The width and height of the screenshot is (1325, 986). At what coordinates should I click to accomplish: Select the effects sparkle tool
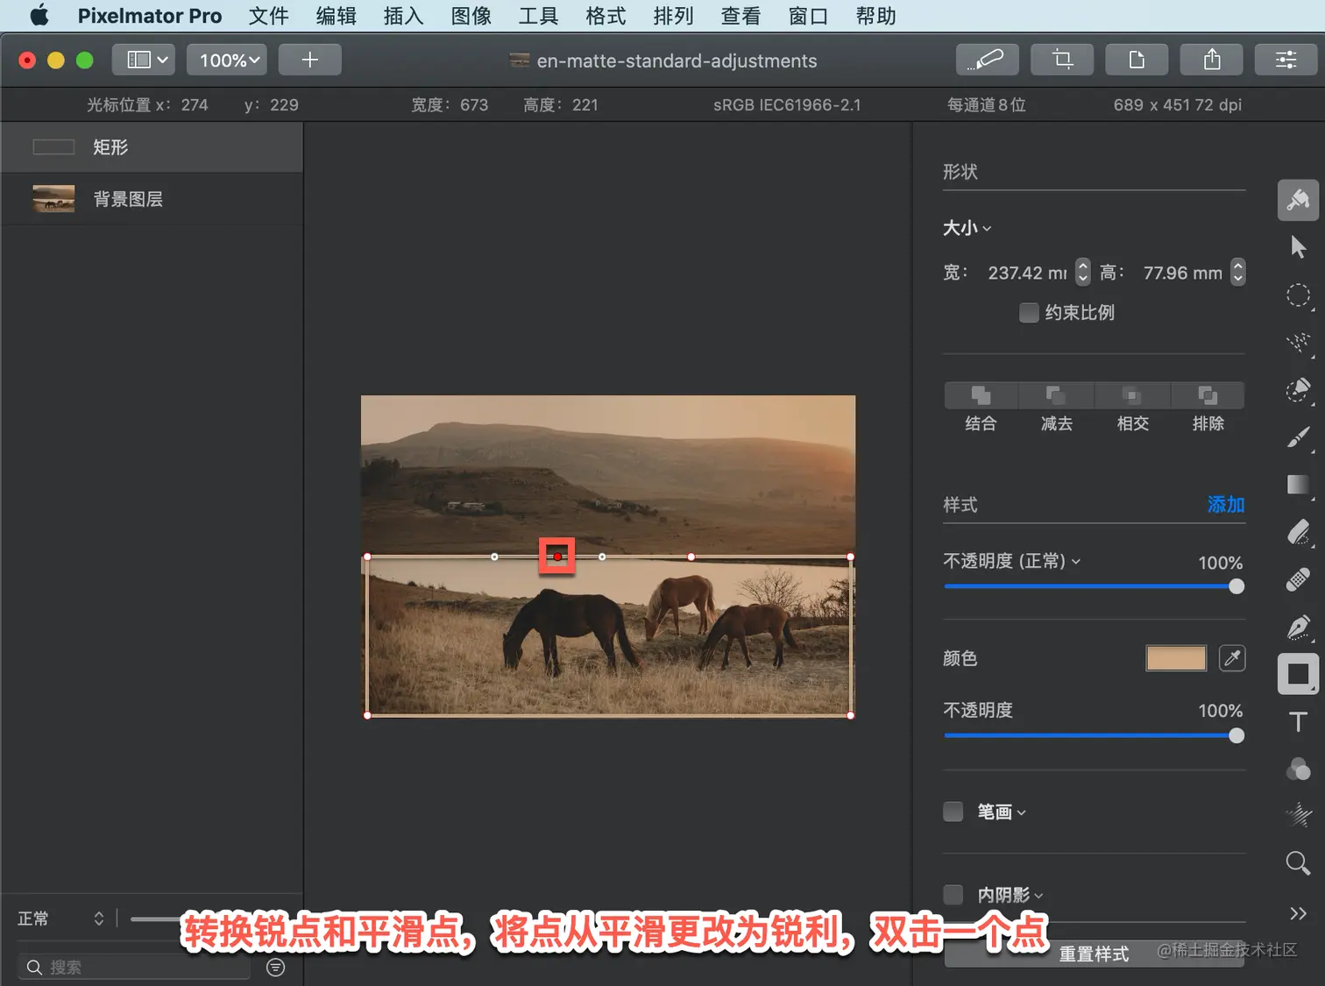[x=1298, y=815]
